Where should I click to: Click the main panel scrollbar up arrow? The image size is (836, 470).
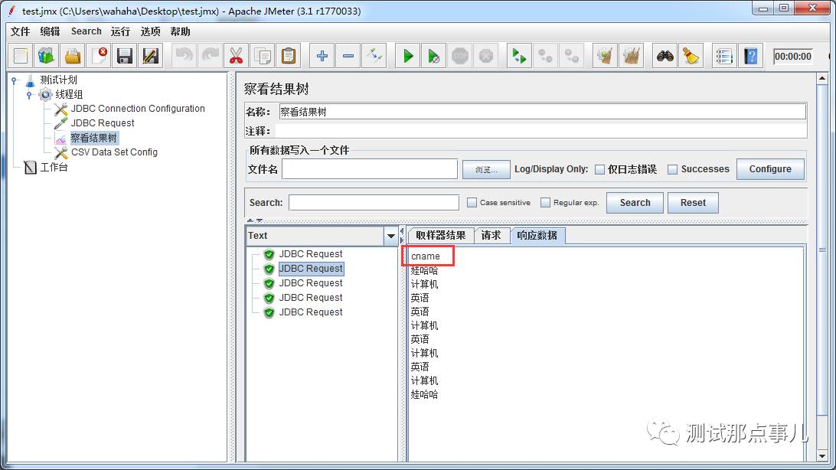[x=822, y=79]
